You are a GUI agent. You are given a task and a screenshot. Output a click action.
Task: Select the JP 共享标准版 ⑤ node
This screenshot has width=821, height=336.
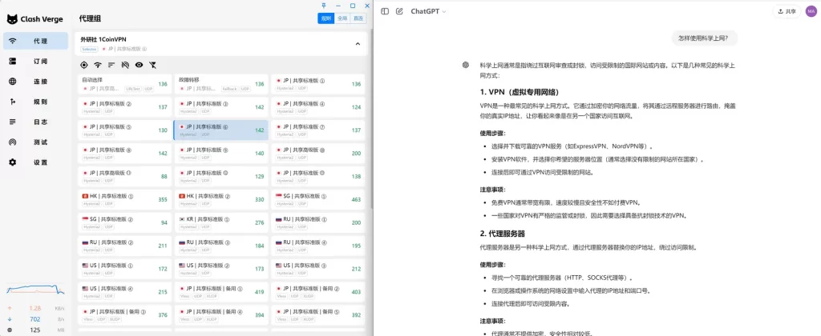[124, 130]
